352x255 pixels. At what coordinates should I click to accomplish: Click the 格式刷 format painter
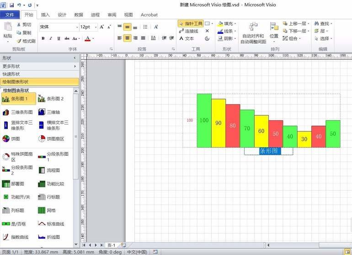[23, 41]
